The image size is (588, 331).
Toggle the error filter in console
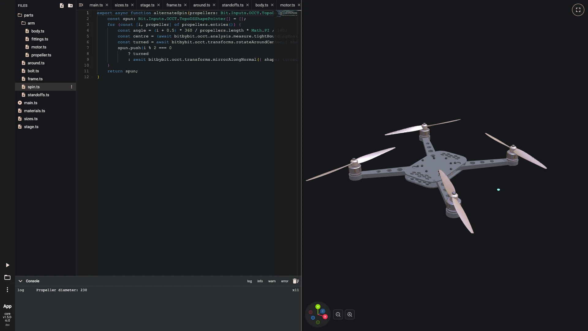(285, 281)
